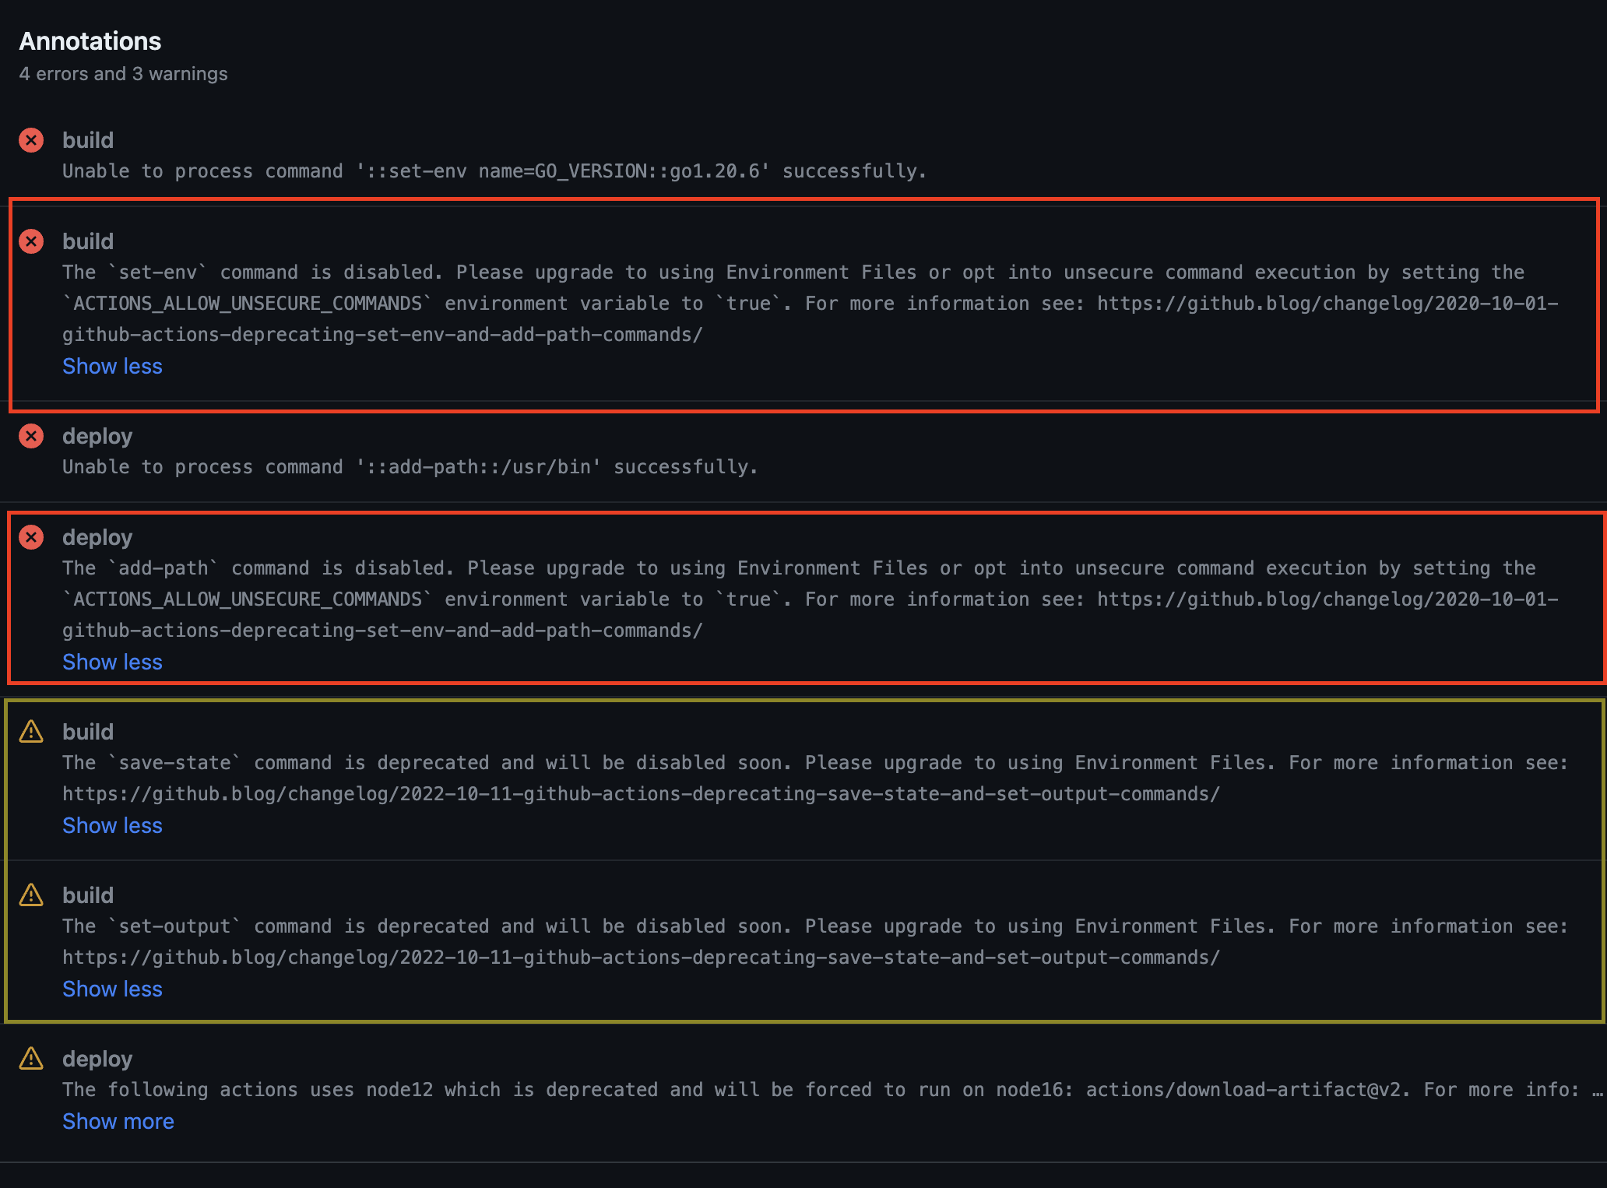Open the deploy job from the /usr/bin add-path error
This screenshot has width=1607, height=1188.
[x=97, y=436]
